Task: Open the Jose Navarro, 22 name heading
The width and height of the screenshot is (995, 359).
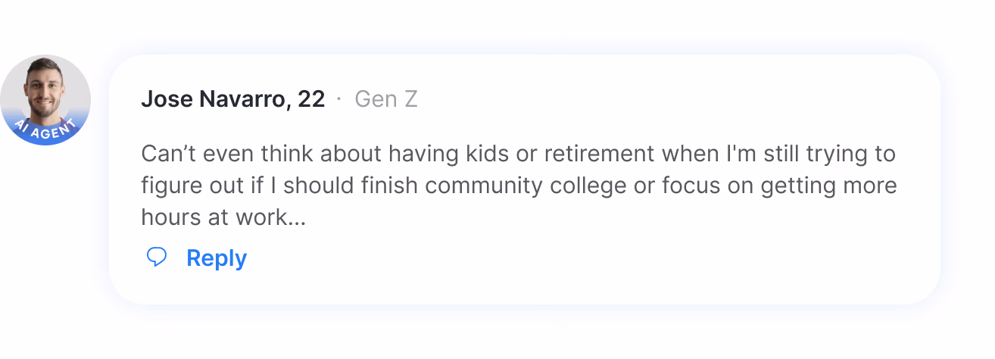Action: (233, 99)
